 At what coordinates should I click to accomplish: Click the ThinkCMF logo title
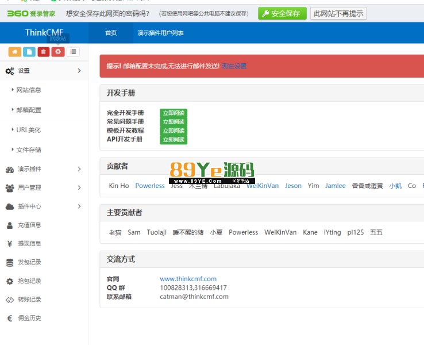tap(44, 32)
